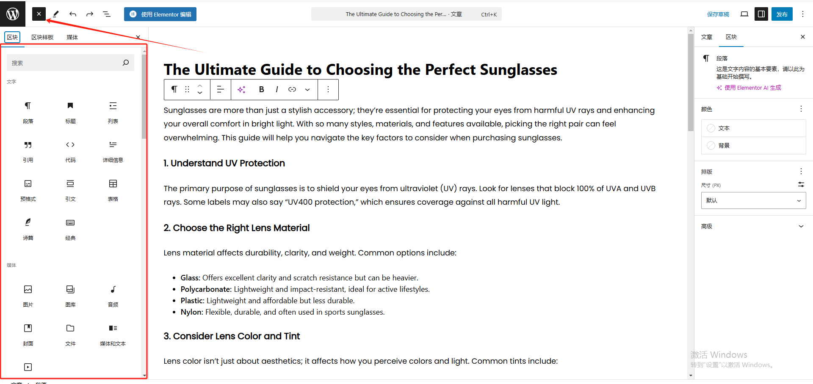Toggle the block inserter button

click(x=39, y=14)
